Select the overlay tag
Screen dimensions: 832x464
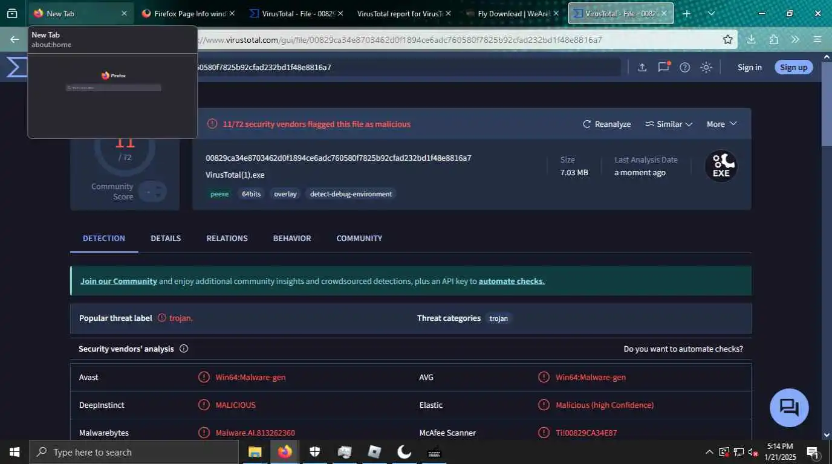pos(285,194)
